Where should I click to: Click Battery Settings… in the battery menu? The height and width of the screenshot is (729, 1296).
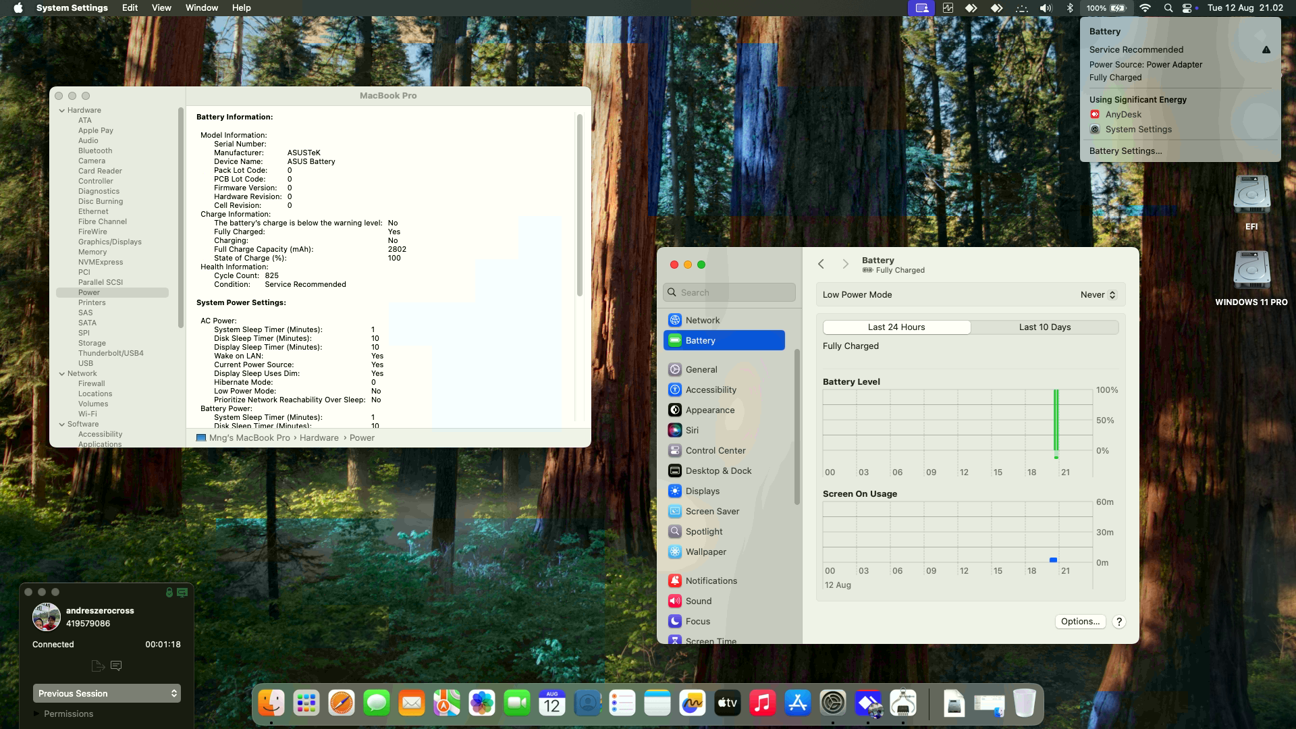[1125, 151]
